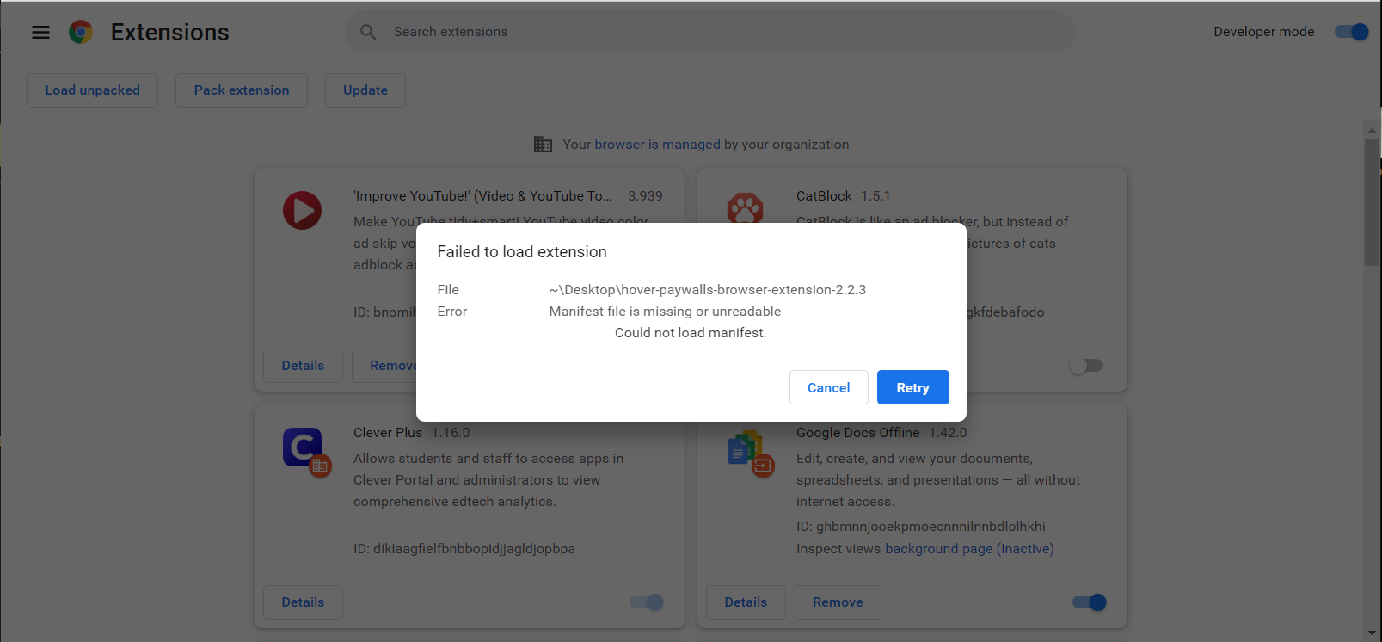Open Details for Improve YouTube extension

[x=303, y=366]
